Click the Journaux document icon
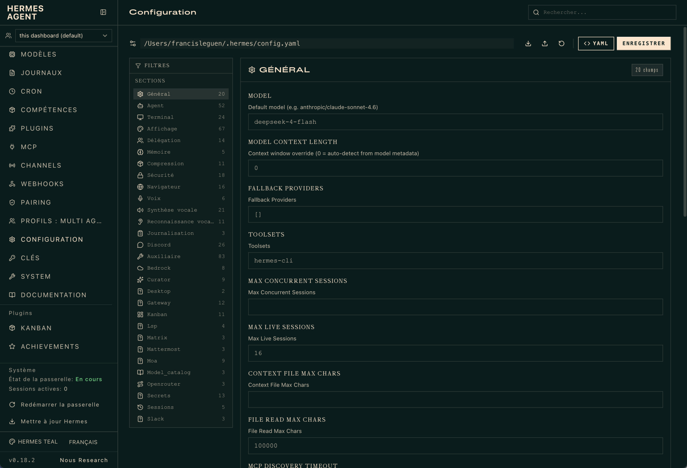Screen dimensions: 687x468 12,73
